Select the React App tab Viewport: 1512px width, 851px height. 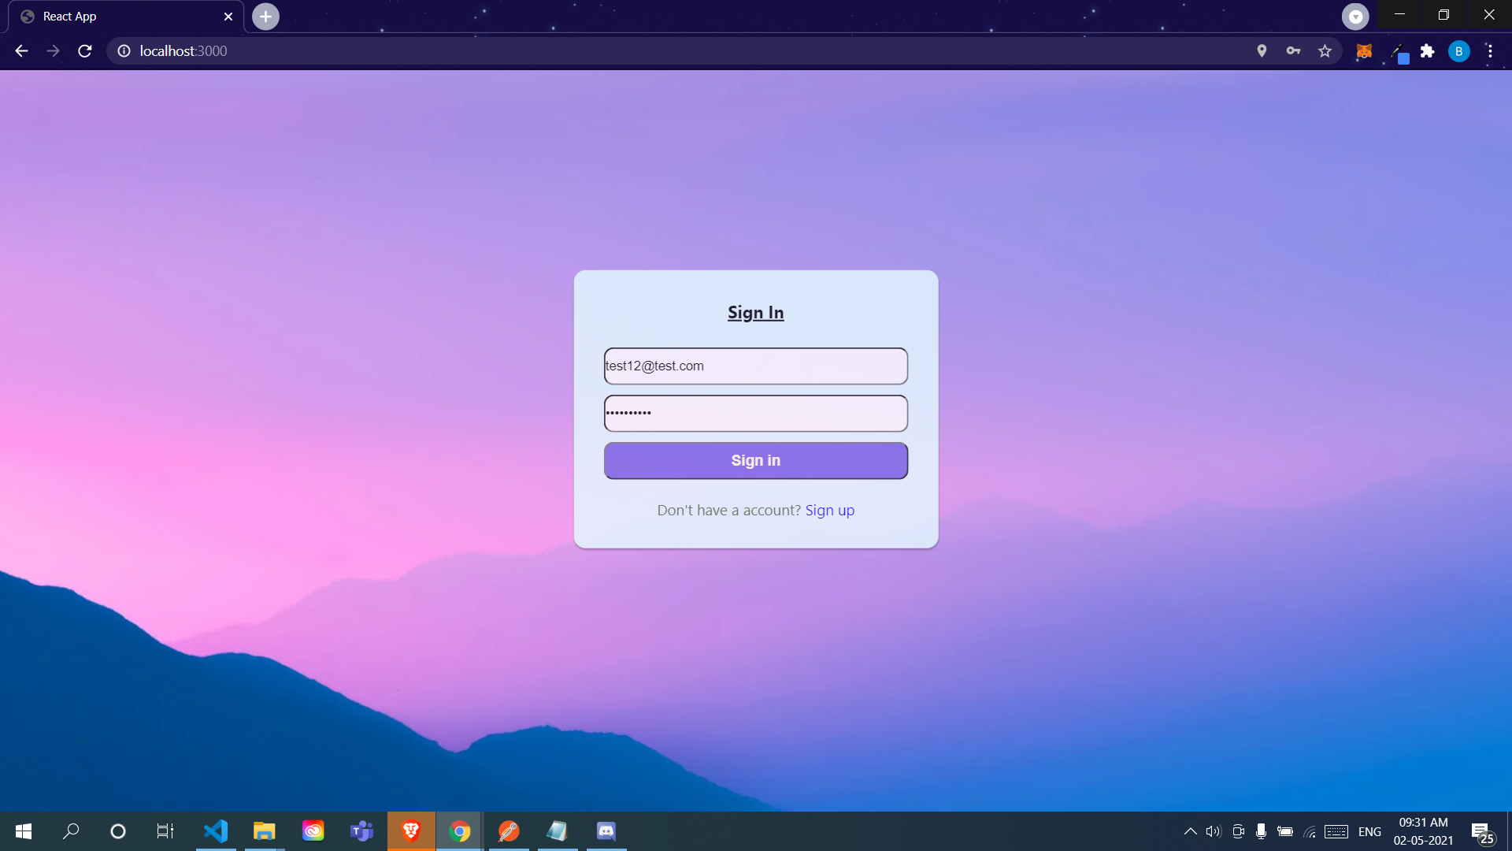(x=118, y=17)
